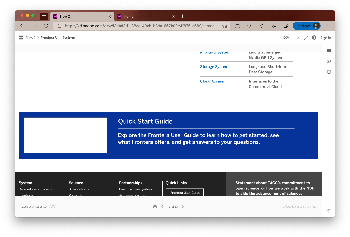Viewport: 350px width, 237px height.
Task: Click the Quick Start Guide heading
Action: (145, 121)
